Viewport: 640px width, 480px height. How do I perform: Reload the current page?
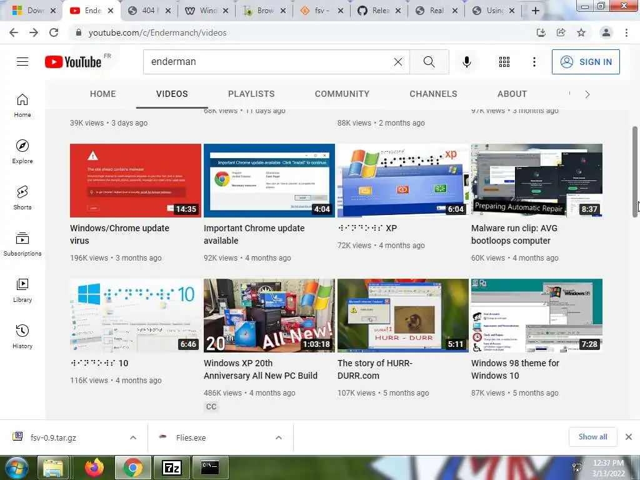(x=54, y=32)
